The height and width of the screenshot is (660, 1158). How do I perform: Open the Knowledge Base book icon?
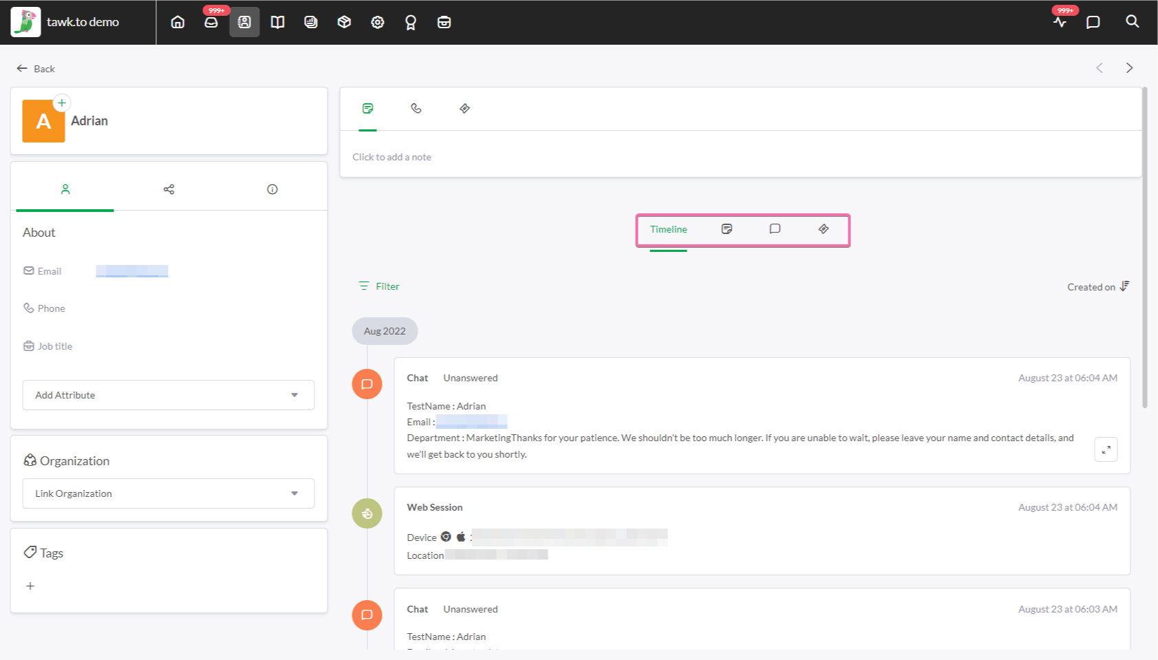277,22
